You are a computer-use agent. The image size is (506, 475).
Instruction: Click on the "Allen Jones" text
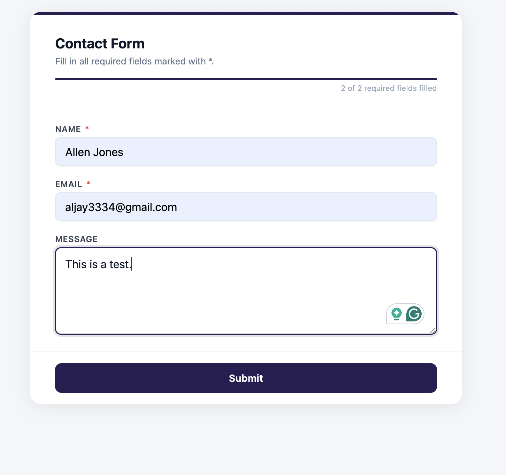(x=94, y=152)
